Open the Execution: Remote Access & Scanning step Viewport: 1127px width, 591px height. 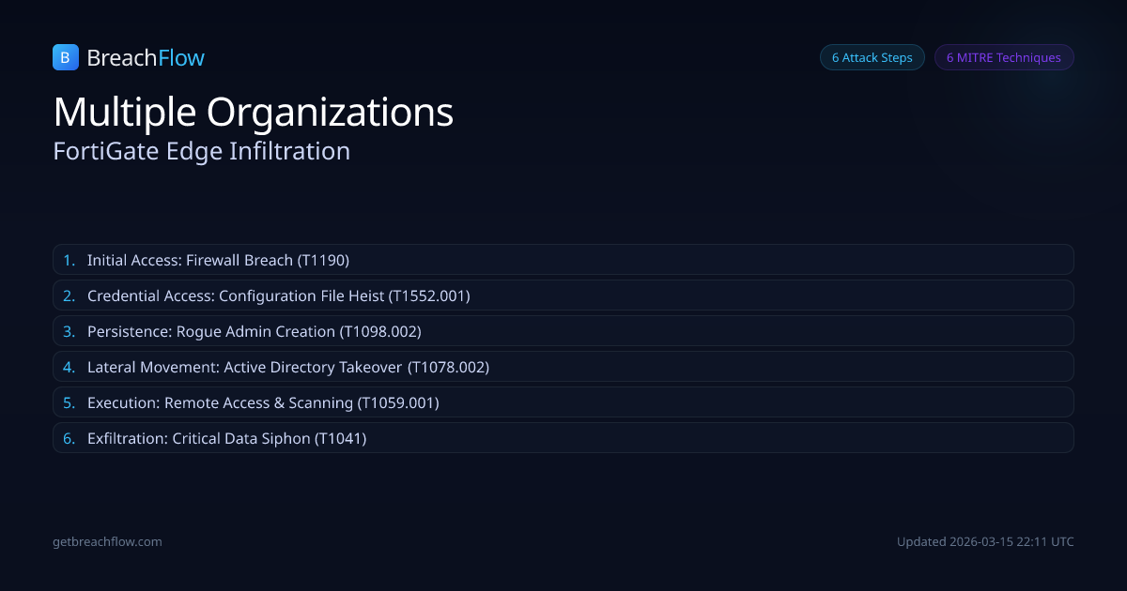(263, 402)
